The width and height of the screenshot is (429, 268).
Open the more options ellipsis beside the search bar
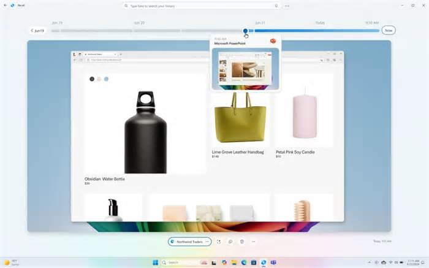[x=287, y=6]
